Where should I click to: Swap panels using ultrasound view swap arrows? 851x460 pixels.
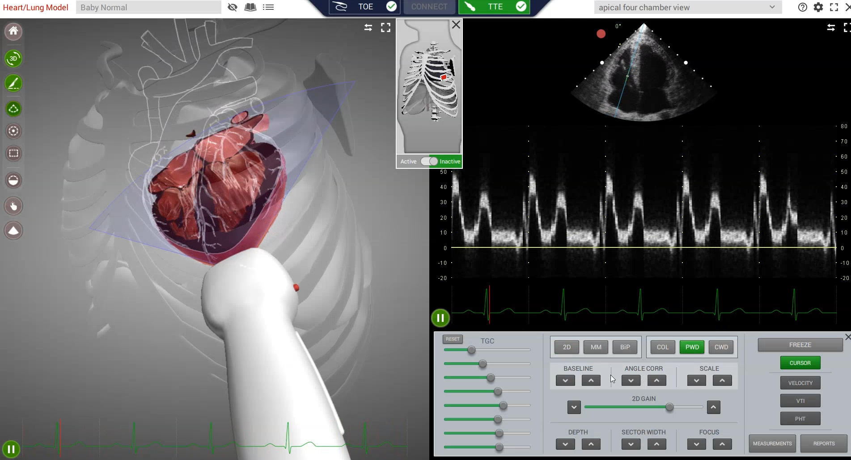point(831,28)
